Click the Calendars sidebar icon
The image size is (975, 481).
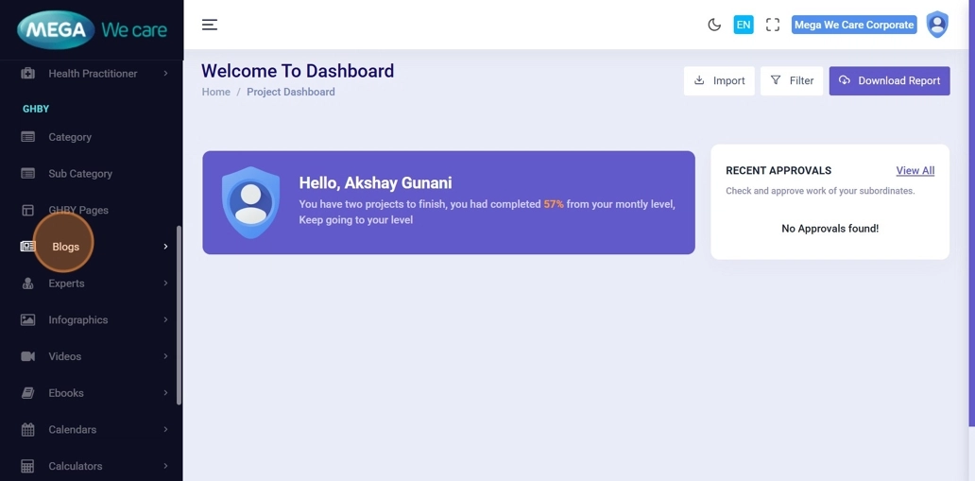[27, 430]
